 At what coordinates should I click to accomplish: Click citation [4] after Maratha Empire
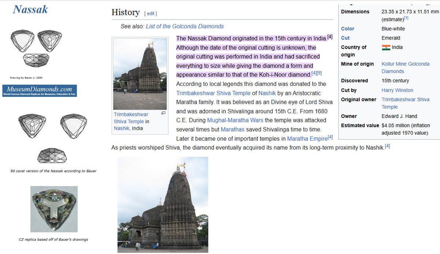point(330,137)
